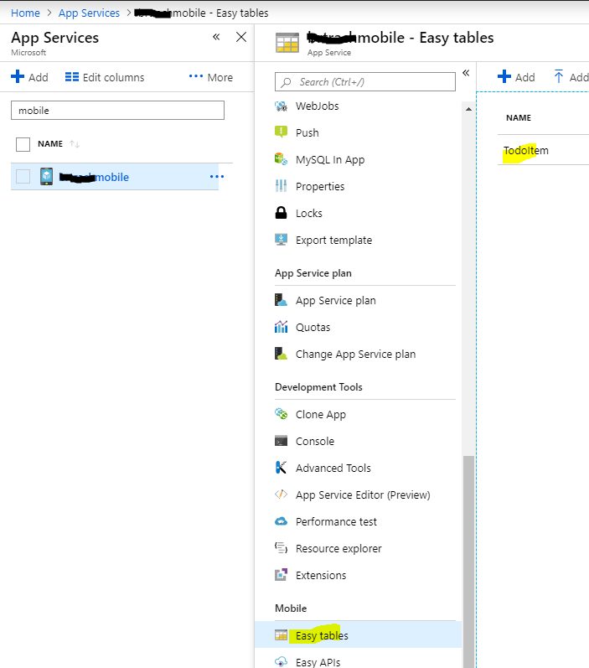Image resolution: width=589 pixels, height=668 pixels.
Task: Click the Change App Service plan icon
Action: (x=281, y=354)
